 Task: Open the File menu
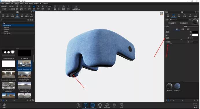(2, 4)
